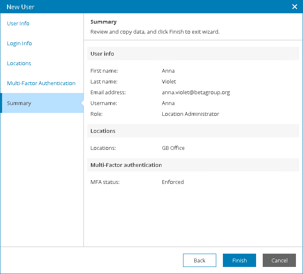Click the email address anna.violet@betagroup.org
Image resolution: width=303 pixels, height=274 pixels.
195,93
